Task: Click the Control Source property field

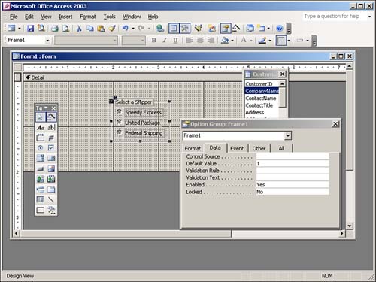Action: 293,156
